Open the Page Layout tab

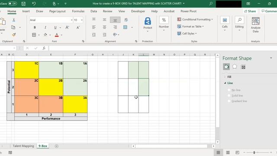pos(58,11)
